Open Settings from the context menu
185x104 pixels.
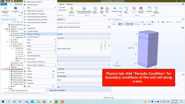[40, 80]
